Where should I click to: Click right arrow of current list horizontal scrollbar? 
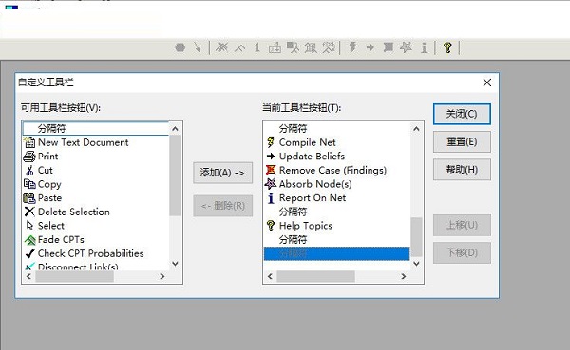[404, 276]
